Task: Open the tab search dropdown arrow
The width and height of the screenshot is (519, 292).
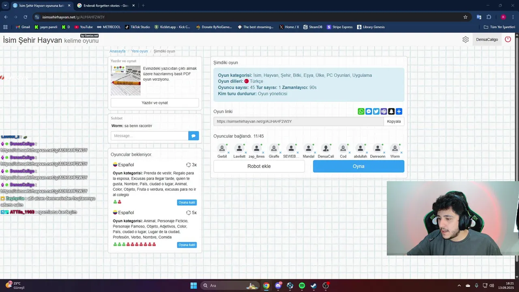Action: (x=5, y=5)
